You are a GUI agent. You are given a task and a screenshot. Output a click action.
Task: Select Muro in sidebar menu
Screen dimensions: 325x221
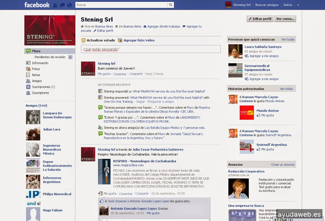pyautogui.click(x=36, y=51)
